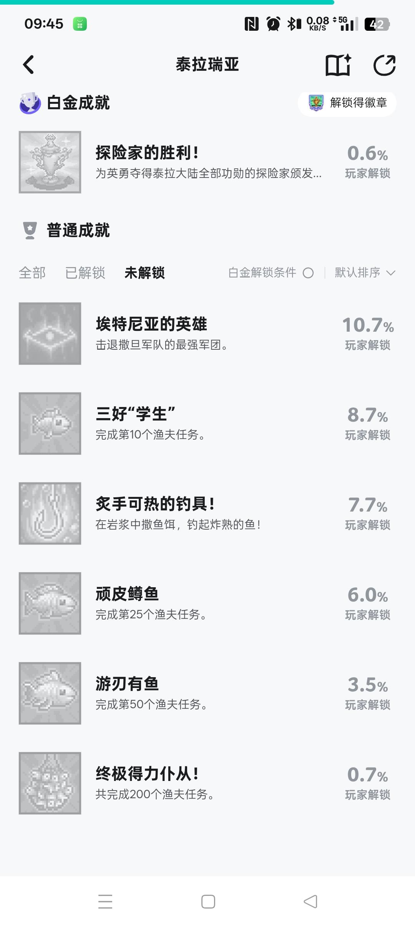Tap the share icon in header
The height and width of the screenshot is (927, 415).
(x=384, y=65)
